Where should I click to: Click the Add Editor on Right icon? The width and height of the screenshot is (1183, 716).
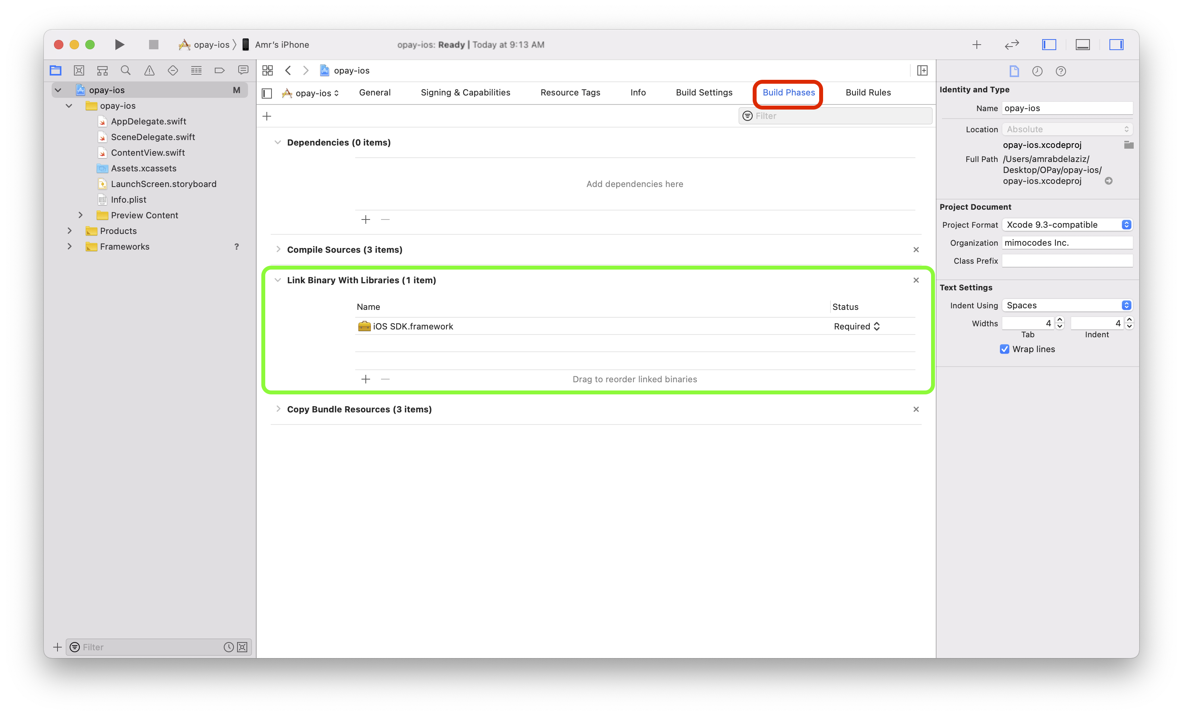coord(922,70)
